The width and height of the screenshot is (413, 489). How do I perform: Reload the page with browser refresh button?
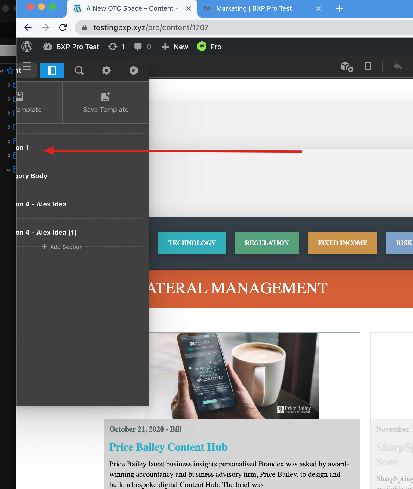tap(63, 27)
